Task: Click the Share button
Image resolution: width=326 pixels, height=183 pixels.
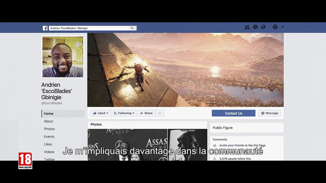Action: (146, 113)
